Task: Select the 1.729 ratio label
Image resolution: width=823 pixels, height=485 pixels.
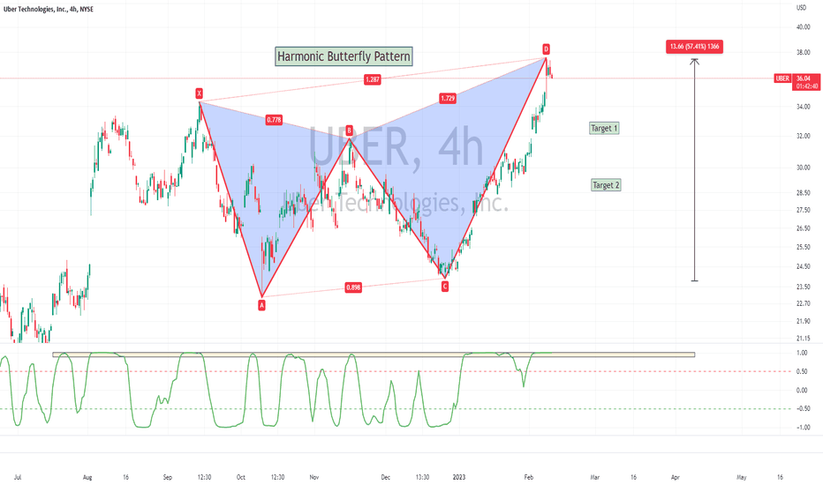Action: 448,98
